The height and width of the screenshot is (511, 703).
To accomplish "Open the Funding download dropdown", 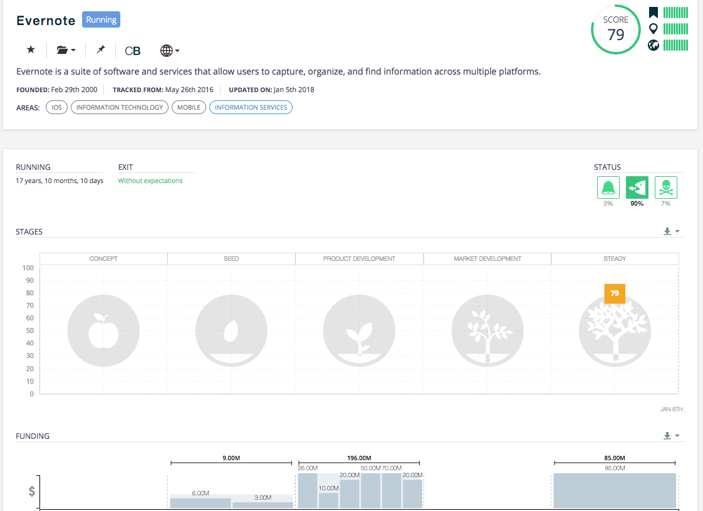I will 672,436.
